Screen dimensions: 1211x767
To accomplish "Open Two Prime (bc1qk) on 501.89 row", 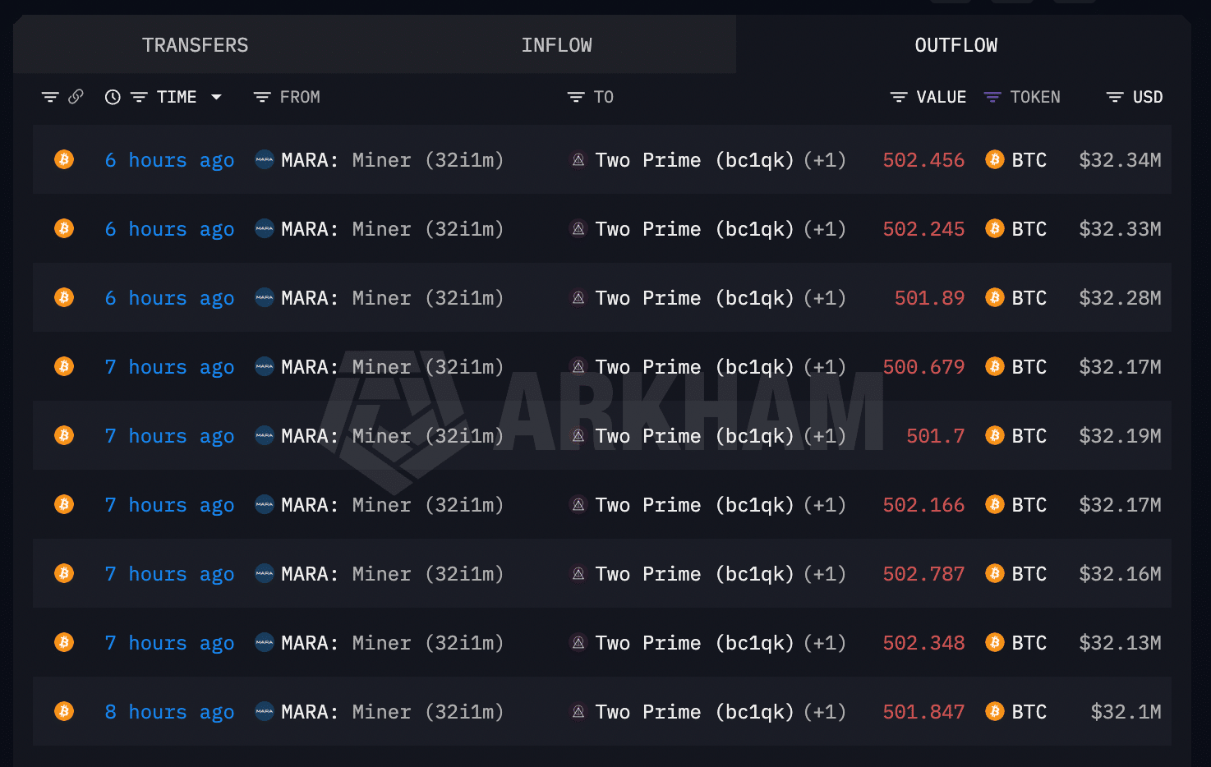I will point(694,298).
